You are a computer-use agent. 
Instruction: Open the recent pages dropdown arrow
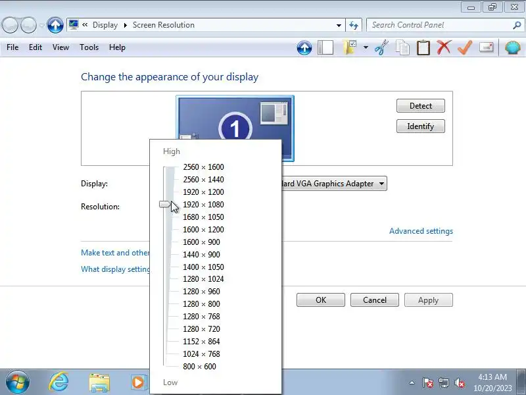point(41,25)
